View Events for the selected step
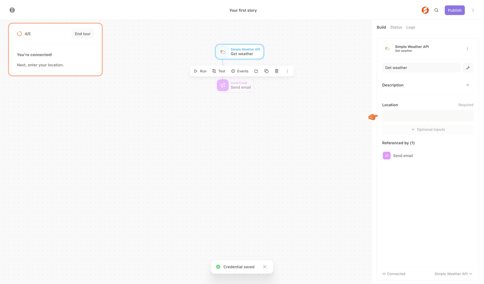This screenshot has width=484, height=284. [x=240, y=71]
